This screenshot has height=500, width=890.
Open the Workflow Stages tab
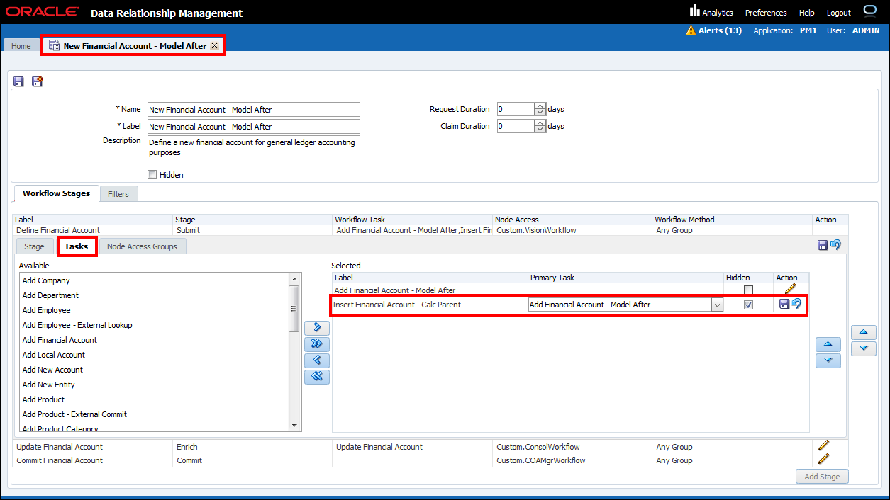[56, 193]
